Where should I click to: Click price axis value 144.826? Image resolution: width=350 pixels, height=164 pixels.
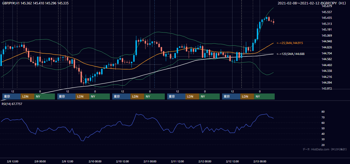327,47
